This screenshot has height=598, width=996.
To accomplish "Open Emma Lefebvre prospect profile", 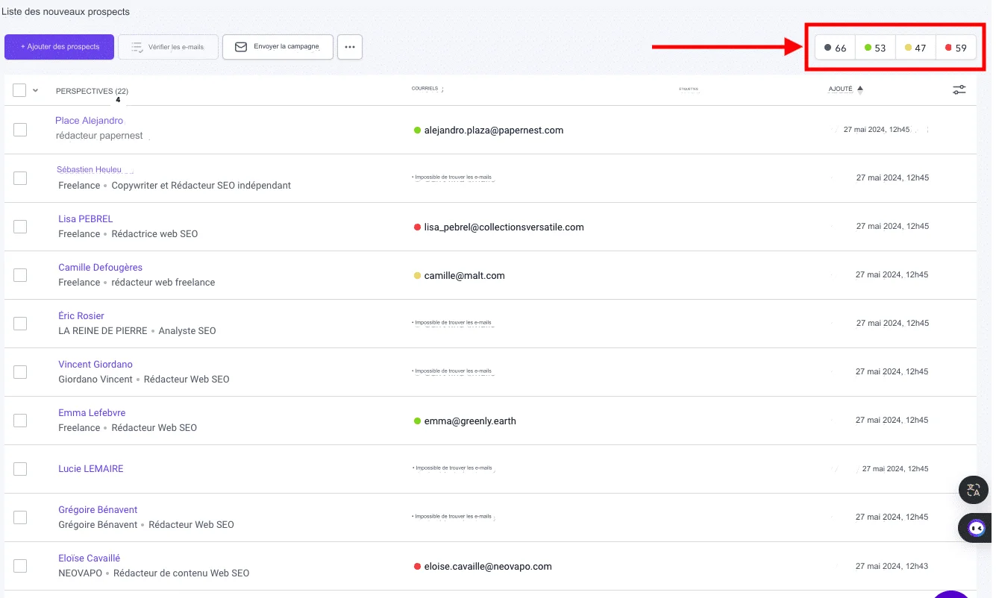I will point(92,413).
